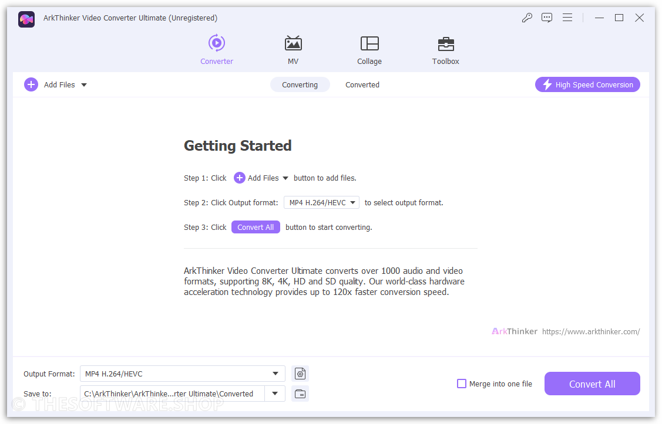Close the ArkThinker window
Screen dimensions: 662x424
[639, 18]
